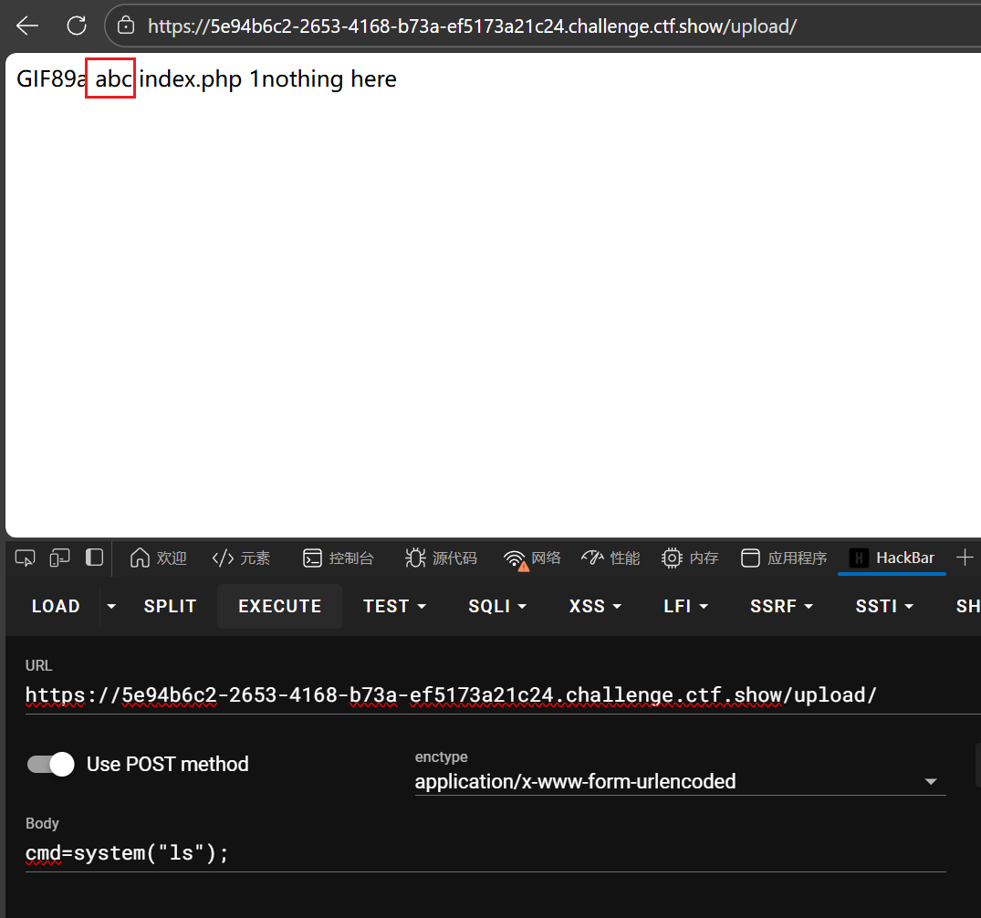This screenshot has width=981, height=918.
Task: Expand the enctype dropdown
Action: pyautogui.click(x=930, y=782)
